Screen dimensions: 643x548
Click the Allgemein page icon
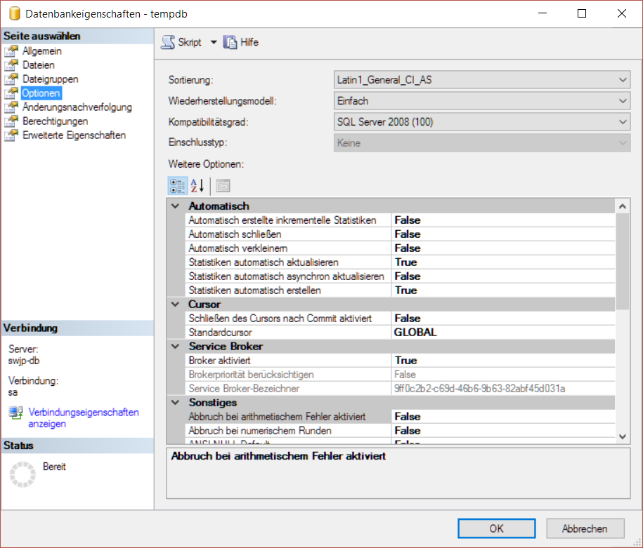click(x=11, y=51)
